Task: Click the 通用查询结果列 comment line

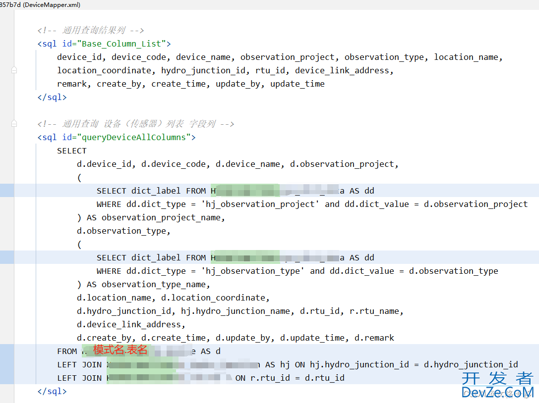Action: point(91,30)
